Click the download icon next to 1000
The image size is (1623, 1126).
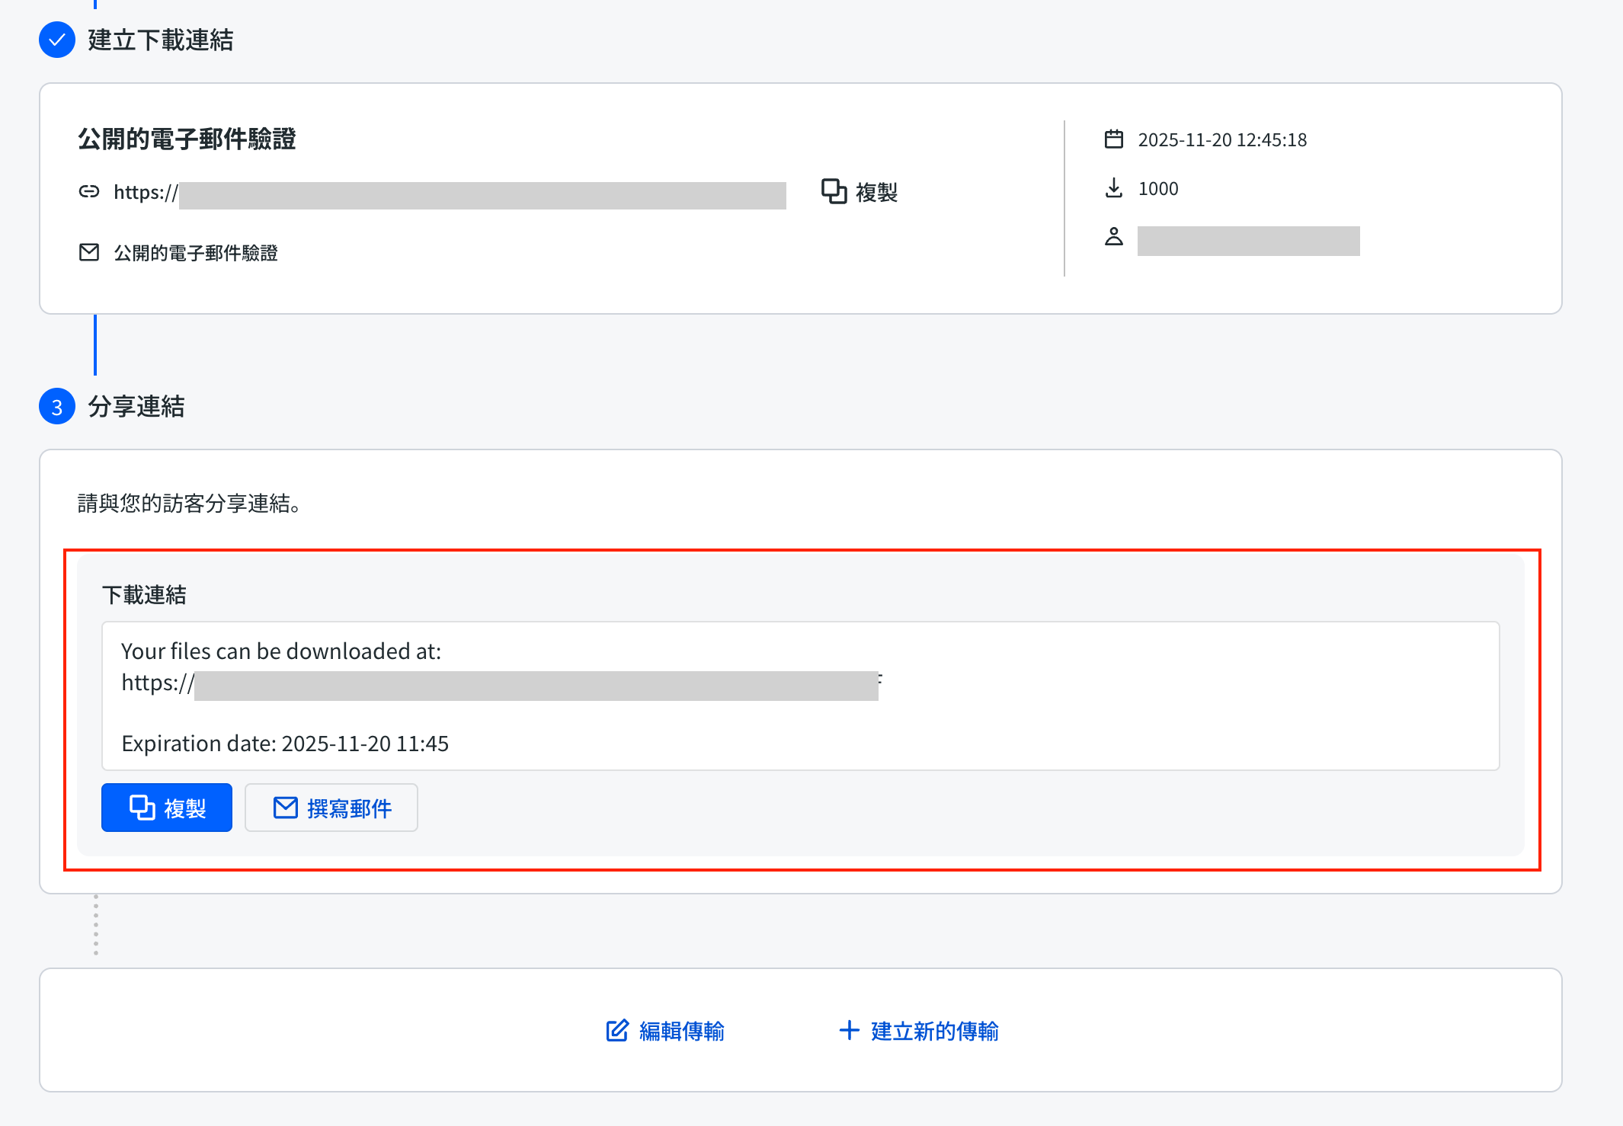pos(1114,188)
